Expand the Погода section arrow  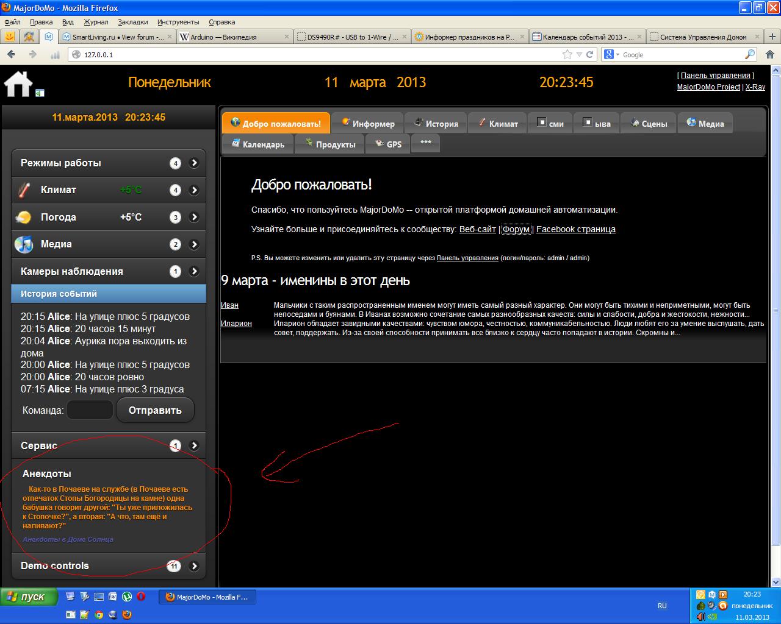point(194,218)
